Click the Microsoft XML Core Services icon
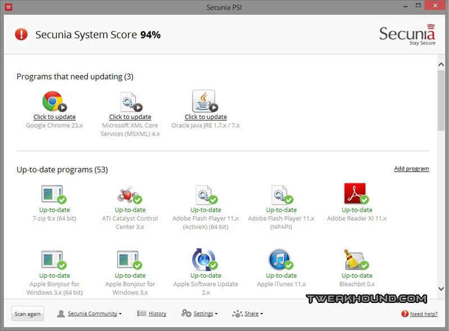449x331 pixels. click(131, 102)
